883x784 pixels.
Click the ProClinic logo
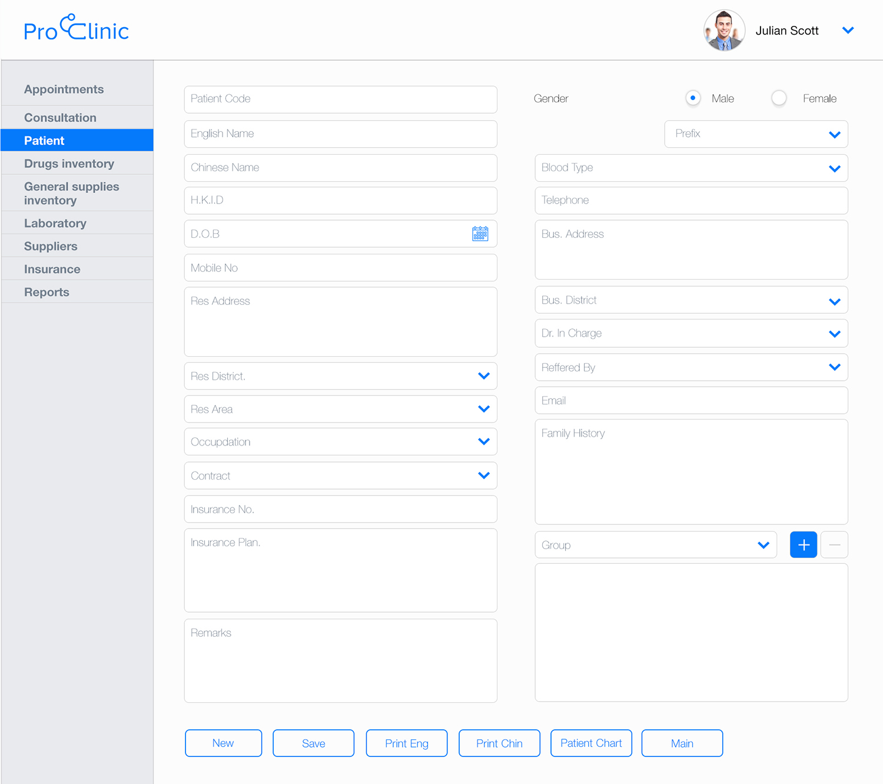click(76, 28)
